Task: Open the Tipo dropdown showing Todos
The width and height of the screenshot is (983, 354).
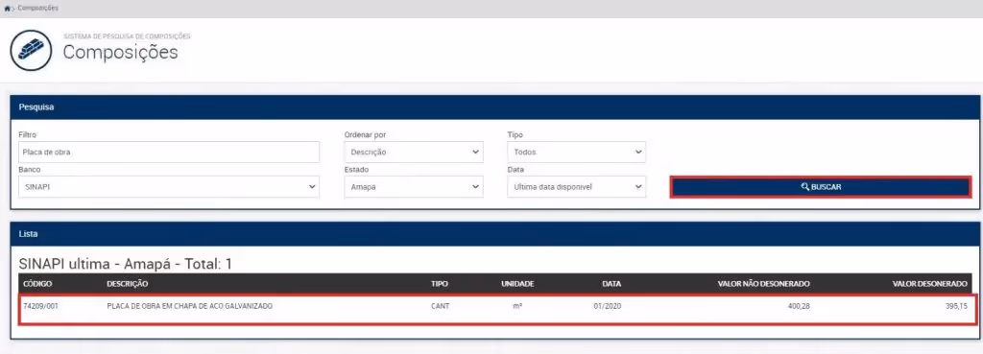Action: (x=576, y=153)
